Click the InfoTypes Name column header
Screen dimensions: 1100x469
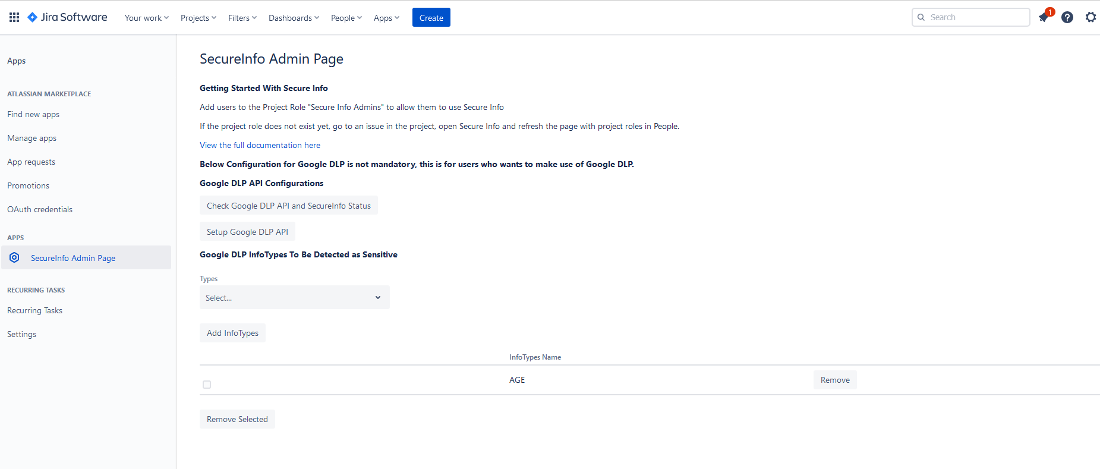coord(535,357)
